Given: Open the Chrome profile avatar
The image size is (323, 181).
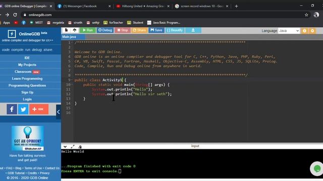Looking at the screenshot, I should click(x=316, y=15).
